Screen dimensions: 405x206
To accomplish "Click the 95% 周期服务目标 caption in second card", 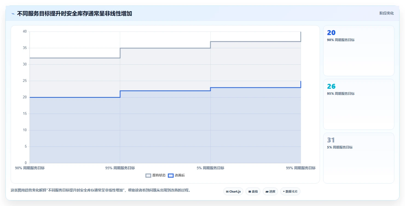I will [x=341, y=94].
